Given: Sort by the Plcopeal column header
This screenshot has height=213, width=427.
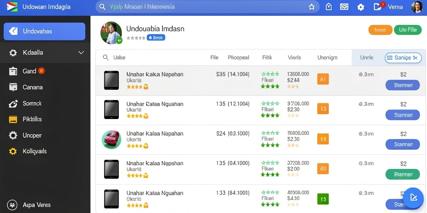Looking at the screenshot, I should click(238, 57).
